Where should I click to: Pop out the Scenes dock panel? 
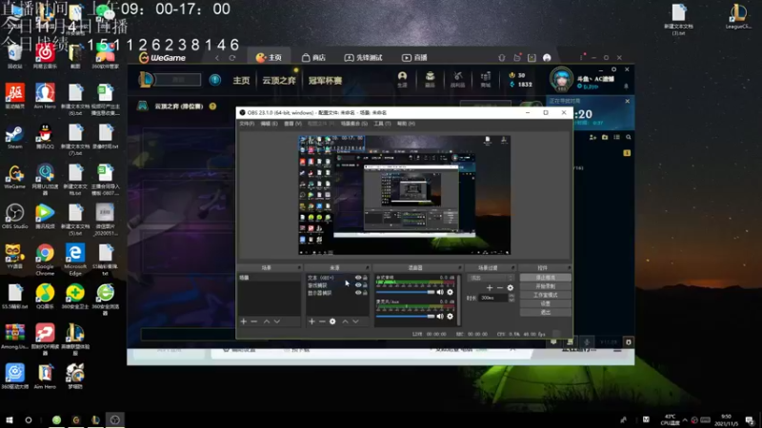299,267
